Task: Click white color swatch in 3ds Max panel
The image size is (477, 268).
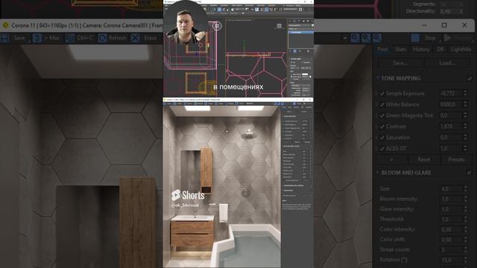Action: 305,74
